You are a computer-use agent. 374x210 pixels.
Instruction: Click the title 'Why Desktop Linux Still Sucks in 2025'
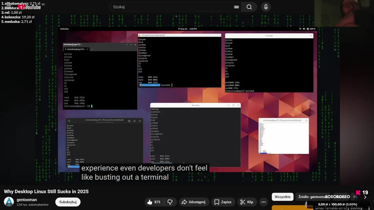coord(46,192)
